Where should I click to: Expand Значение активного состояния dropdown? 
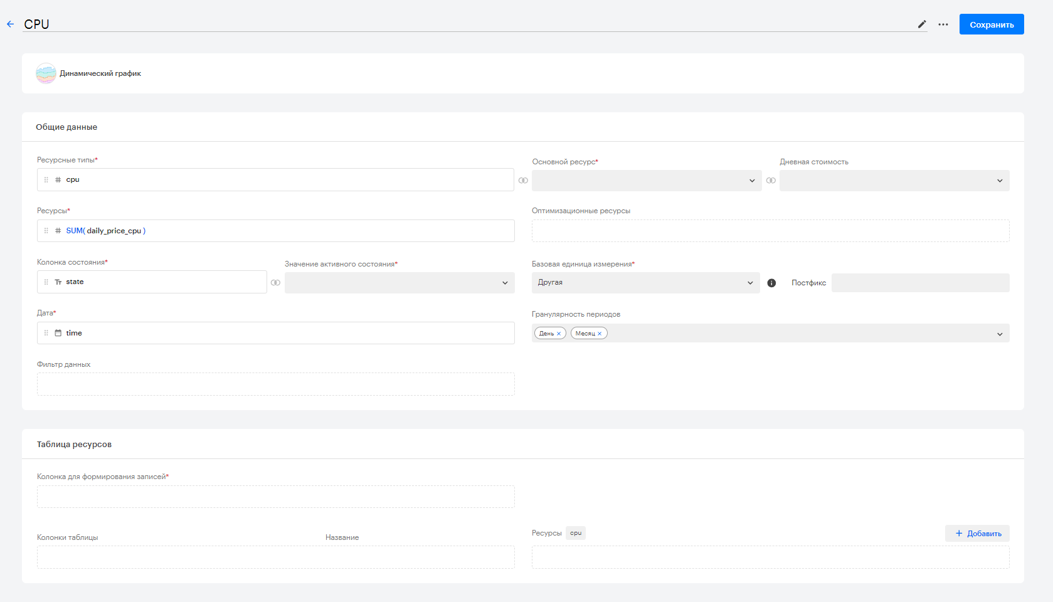click(x=400, y=283)
